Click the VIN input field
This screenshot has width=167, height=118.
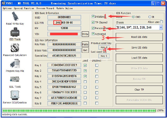click(x=64, y=34)
